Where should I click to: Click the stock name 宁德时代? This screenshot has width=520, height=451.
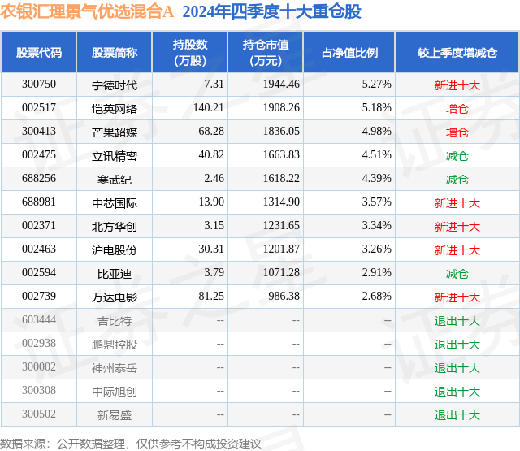(x=115, y=85)
